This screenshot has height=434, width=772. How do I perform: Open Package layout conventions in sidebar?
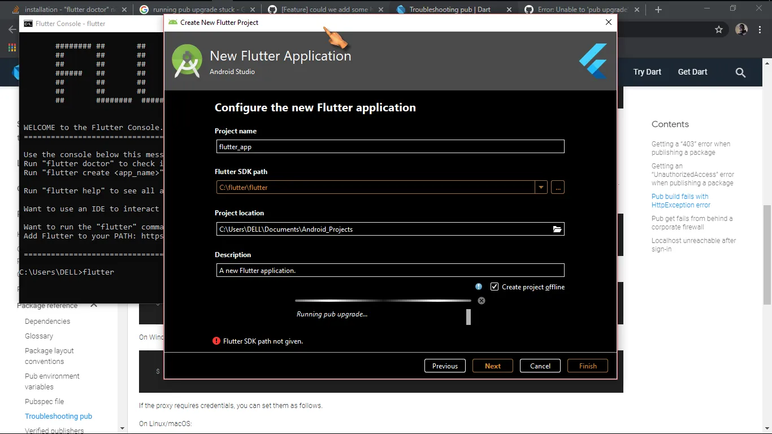(49, 356)
